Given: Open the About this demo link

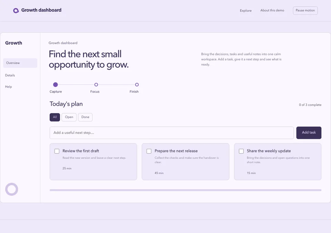Looking at the screenshot, I should pyautogui.click(x=272, y=10).
